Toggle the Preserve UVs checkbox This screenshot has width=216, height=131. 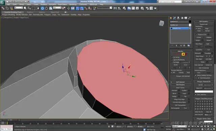(196, 34)
